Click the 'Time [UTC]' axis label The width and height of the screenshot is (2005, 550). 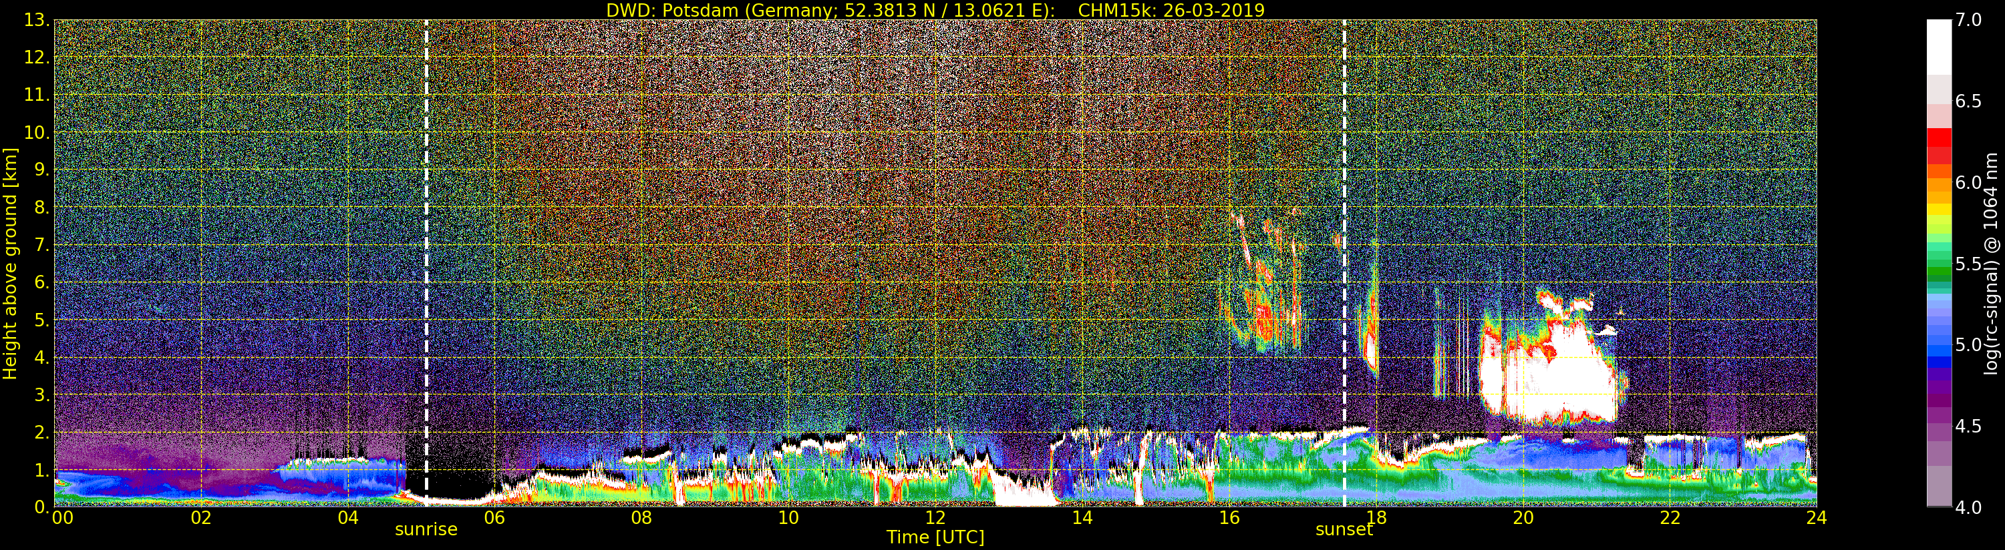point(935,537)
